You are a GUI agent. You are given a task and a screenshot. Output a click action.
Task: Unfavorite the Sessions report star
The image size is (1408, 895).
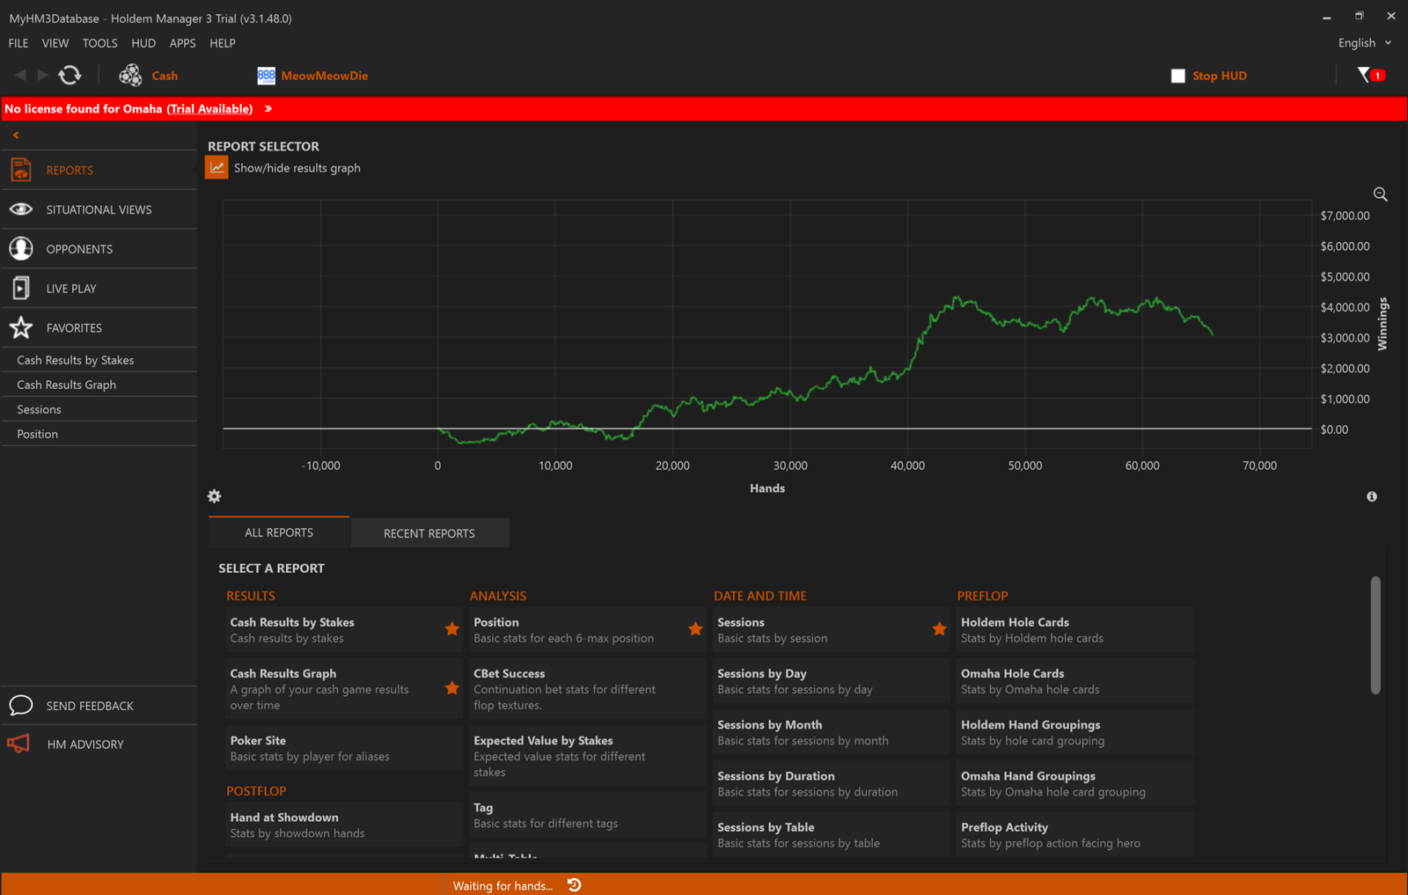click(x=939, y=628)
